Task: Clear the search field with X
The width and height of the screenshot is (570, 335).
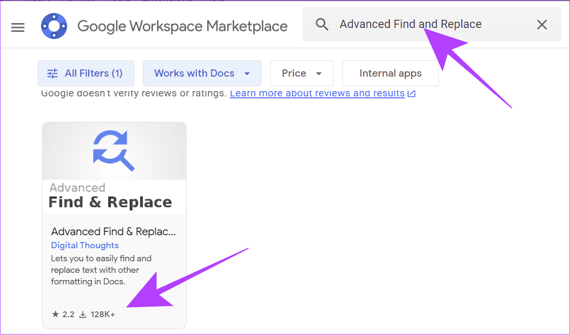Action: pos(542,25)
